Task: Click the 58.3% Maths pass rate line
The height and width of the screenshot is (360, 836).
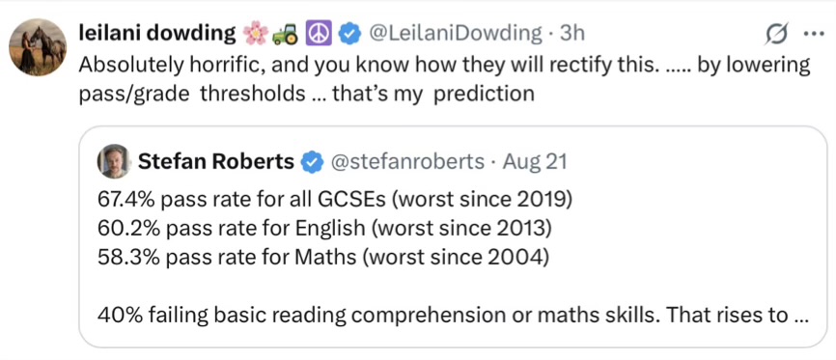Action: coord(322,257)
